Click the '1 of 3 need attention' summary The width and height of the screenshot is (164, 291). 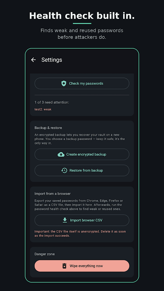(52, 102)
